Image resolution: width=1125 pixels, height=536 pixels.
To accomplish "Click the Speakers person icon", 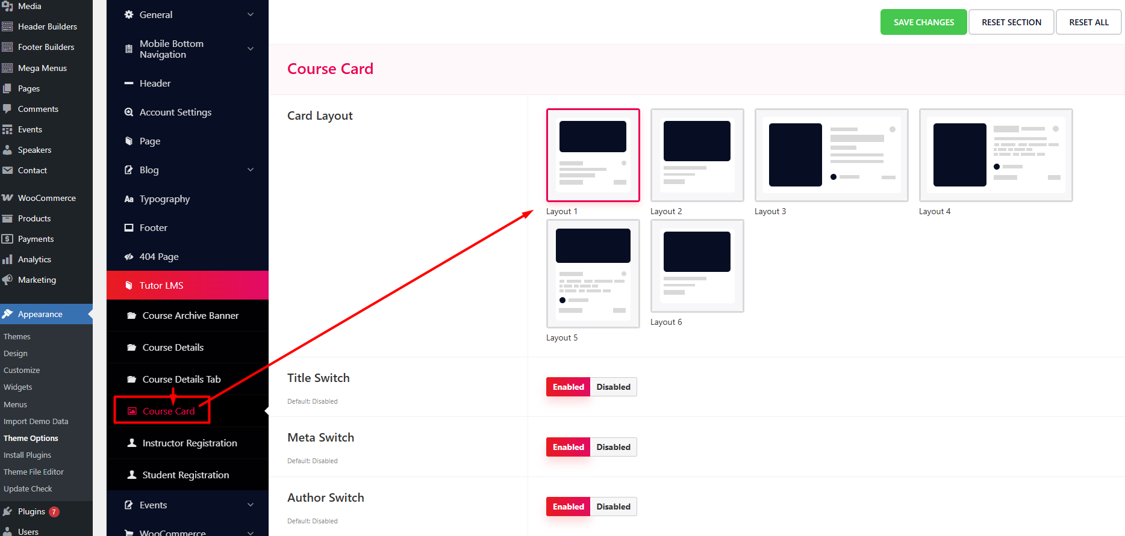I will (7, 150).
